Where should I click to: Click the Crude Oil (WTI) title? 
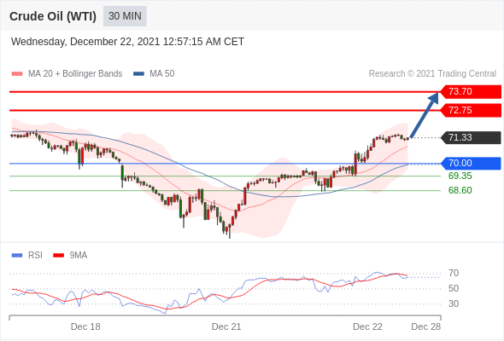53,16
